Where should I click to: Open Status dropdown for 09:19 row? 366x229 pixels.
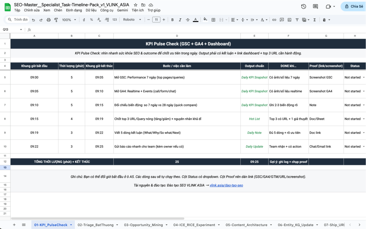pos(364,133)
